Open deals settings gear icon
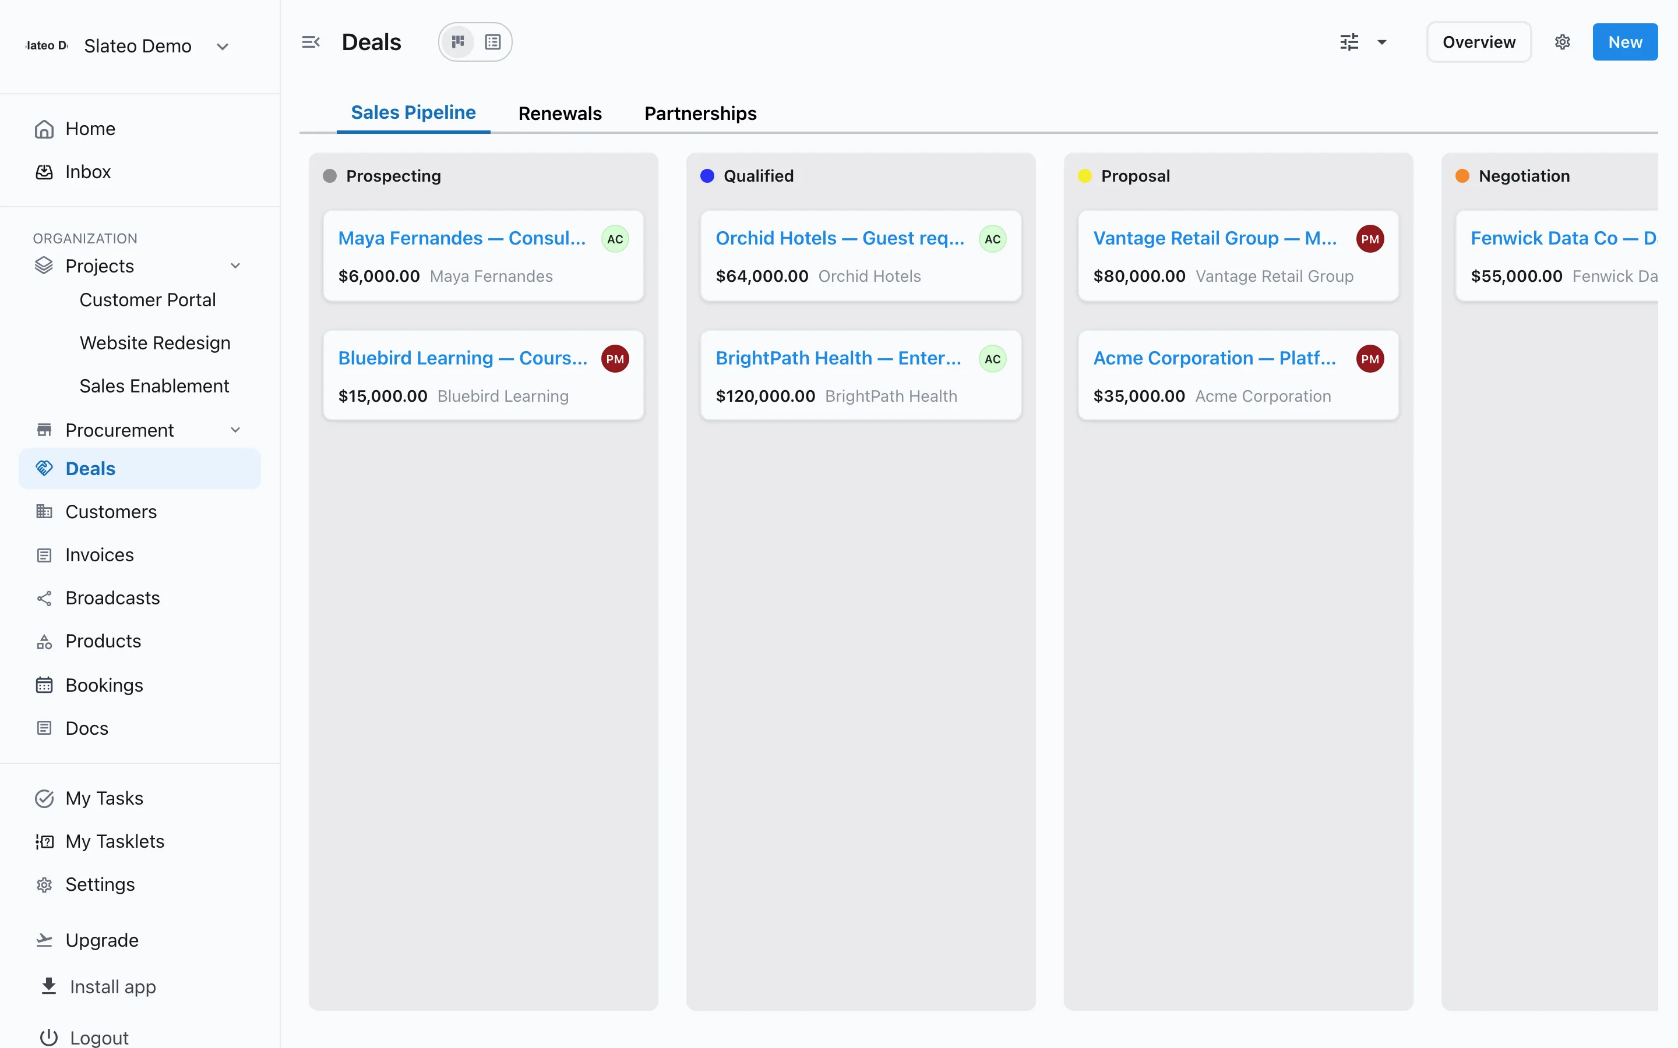 (x=1562, y=43)
